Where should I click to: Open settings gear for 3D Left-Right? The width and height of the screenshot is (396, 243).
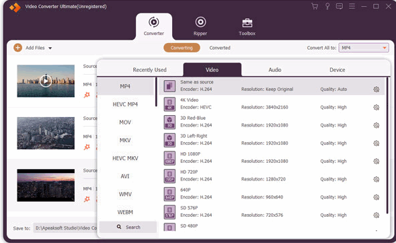pyautogui.click(x=377, y=143)
